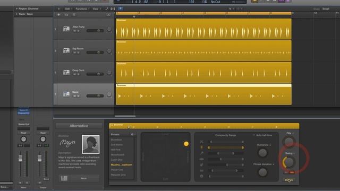Select the Player One preset
The width and height of the screenshot is (340, 191).
tap(117, 170)
